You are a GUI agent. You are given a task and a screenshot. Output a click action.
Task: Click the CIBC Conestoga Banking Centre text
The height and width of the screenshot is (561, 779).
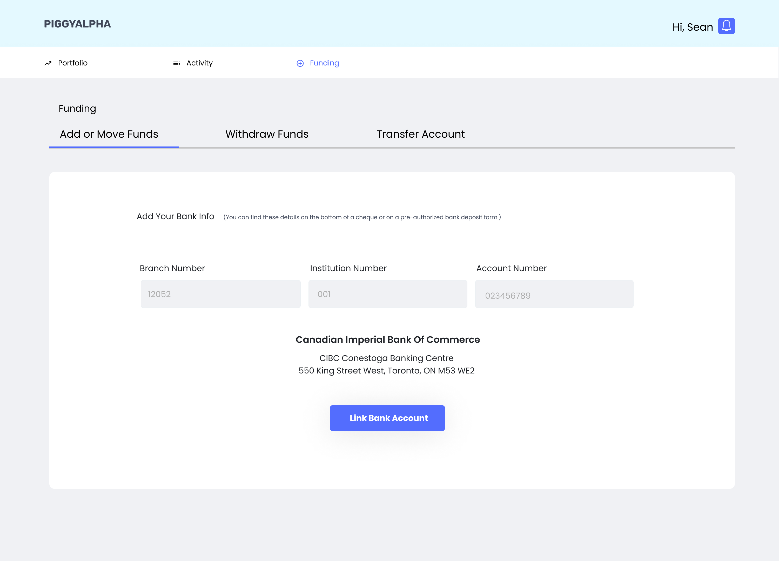coord(386,358)
